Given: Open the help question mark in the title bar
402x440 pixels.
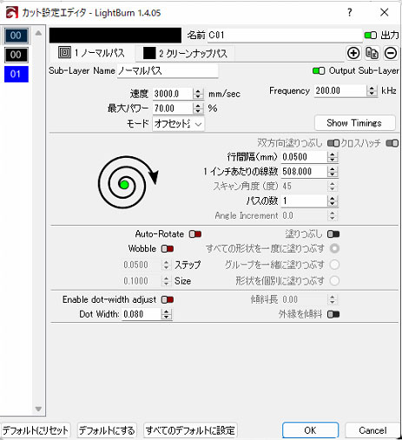Looking at the screenshot, I should 350,12.
